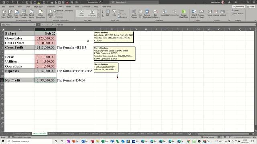Open Display Settings in status bar
The height and width of the screenshot is (144, 257).
pos(207,137)
